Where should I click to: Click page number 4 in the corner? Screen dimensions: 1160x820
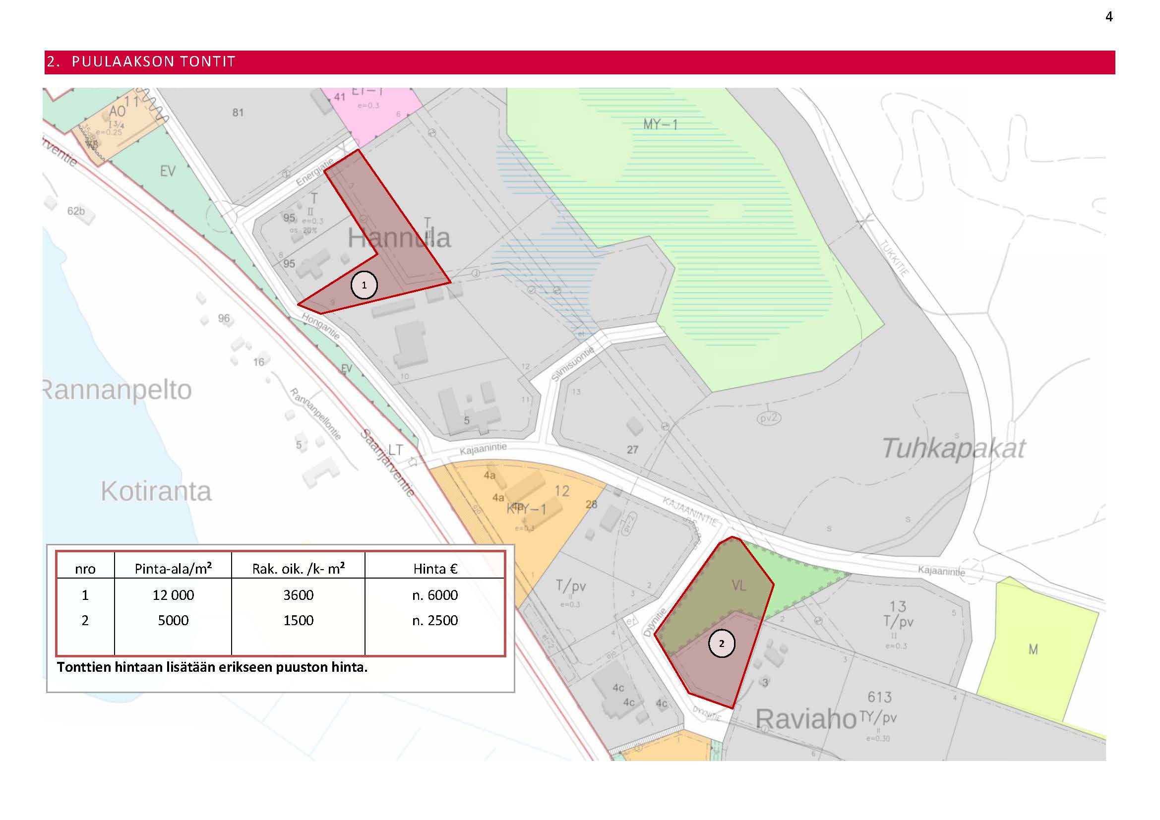tap(1109, 17)
